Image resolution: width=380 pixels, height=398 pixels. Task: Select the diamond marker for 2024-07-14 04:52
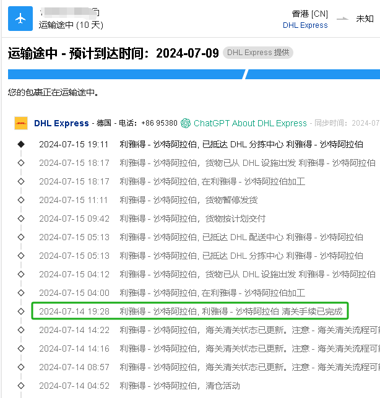coord(21,386)
